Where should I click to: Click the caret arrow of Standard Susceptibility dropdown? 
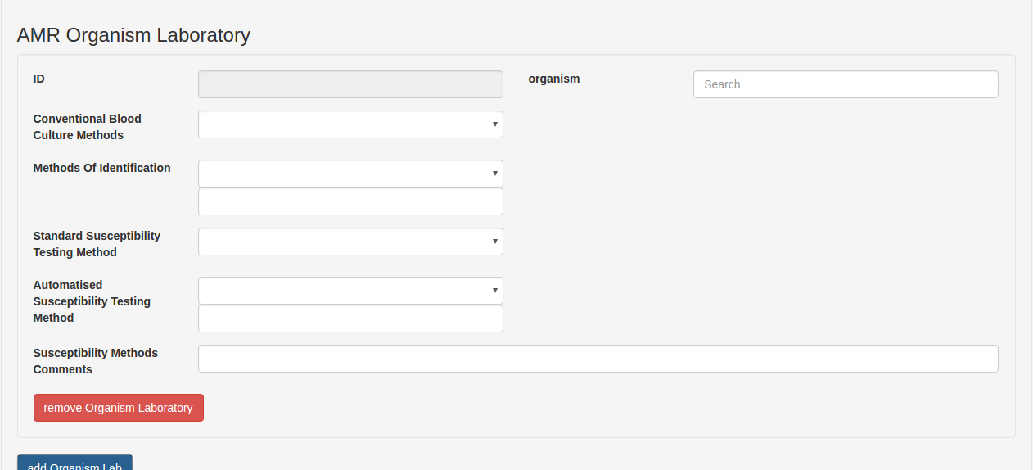coord(494,242)
